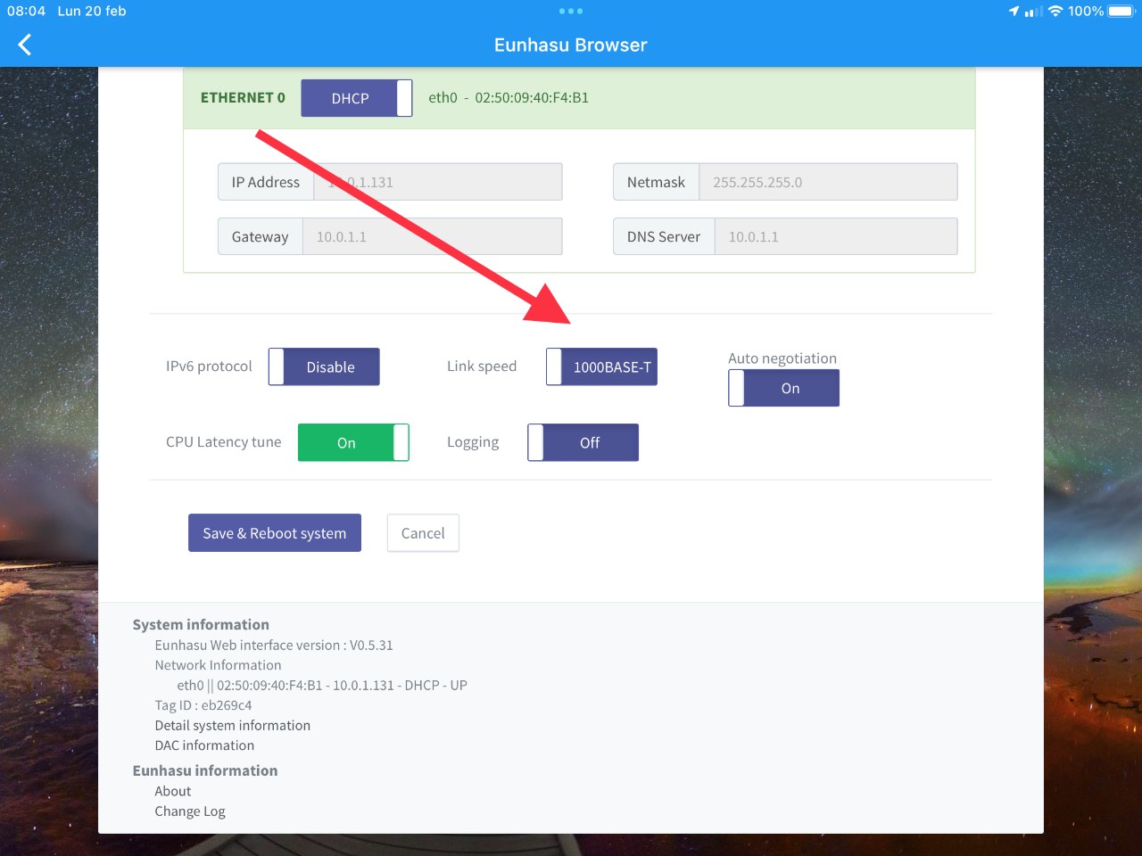Select the DNS Server input field

836,236
